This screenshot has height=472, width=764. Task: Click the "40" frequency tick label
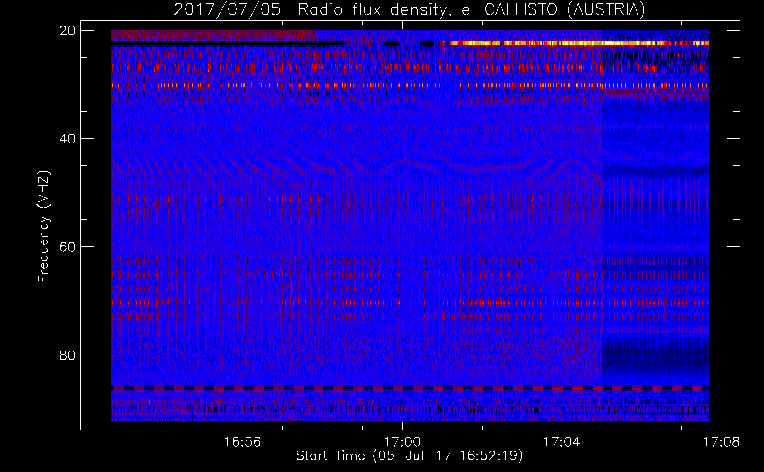(x=68, y=139)
